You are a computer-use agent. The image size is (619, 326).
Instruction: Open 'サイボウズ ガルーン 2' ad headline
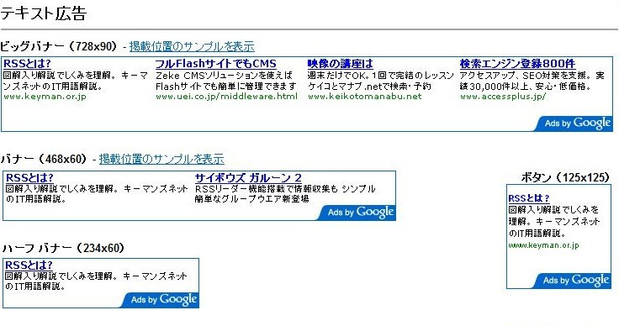tap(248, 178)
